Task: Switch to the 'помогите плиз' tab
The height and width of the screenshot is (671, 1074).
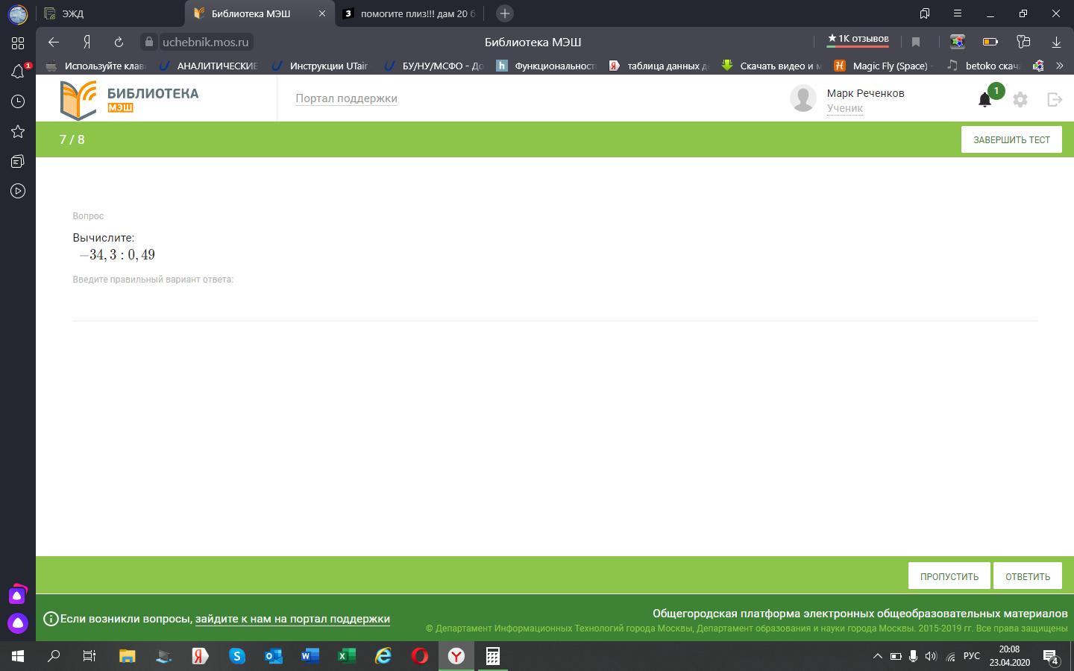Action: [x=409, y=13]
